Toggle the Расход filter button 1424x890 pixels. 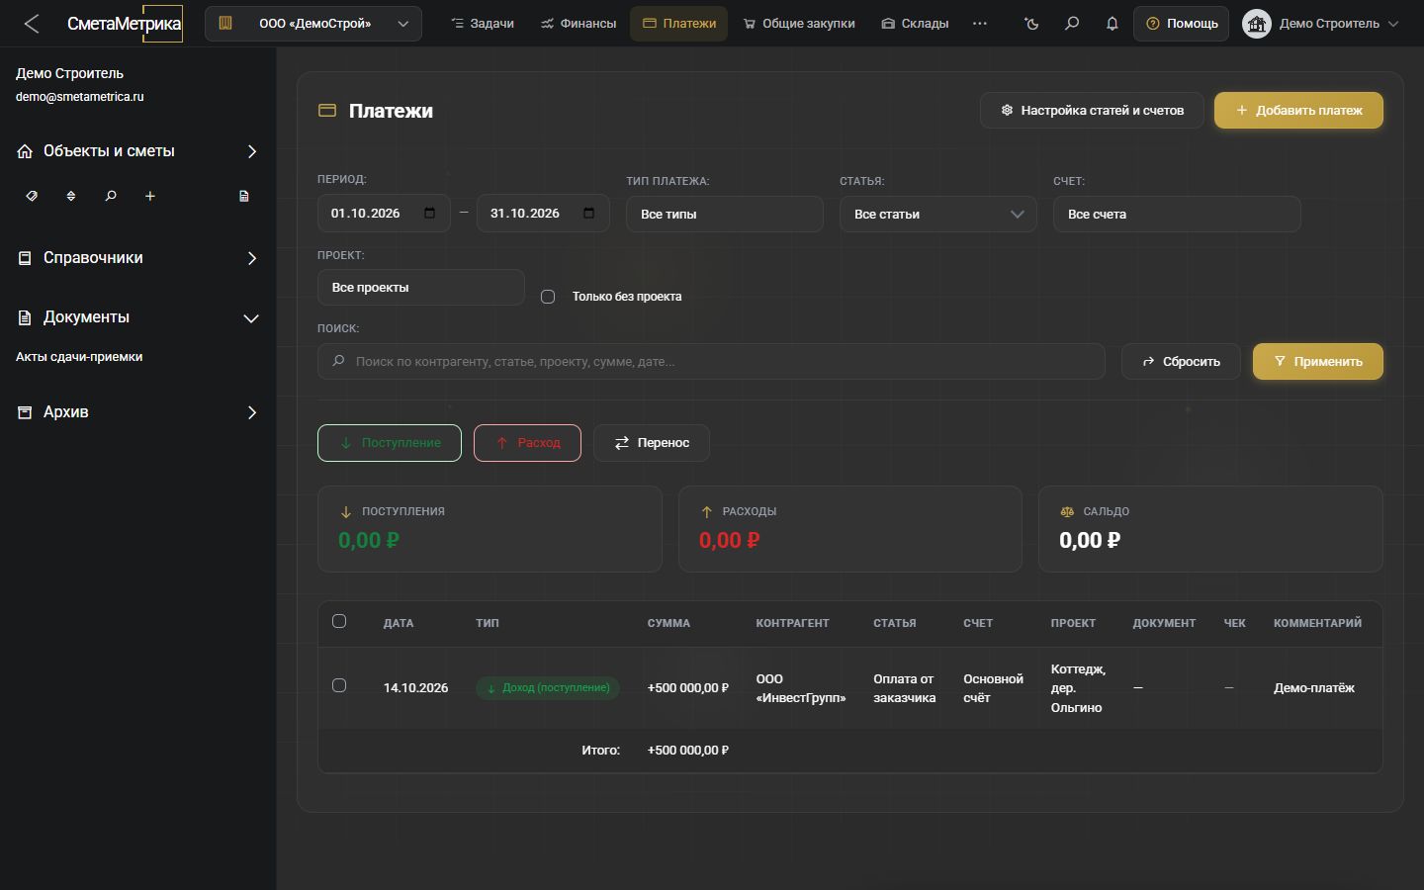[527, 443]
